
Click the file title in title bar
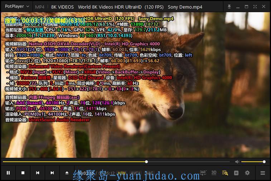tap(127, 7)
